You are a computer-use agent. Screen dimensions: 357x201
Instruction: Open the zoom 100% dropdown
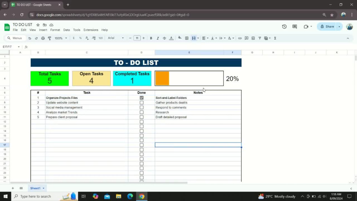[61, 38]
